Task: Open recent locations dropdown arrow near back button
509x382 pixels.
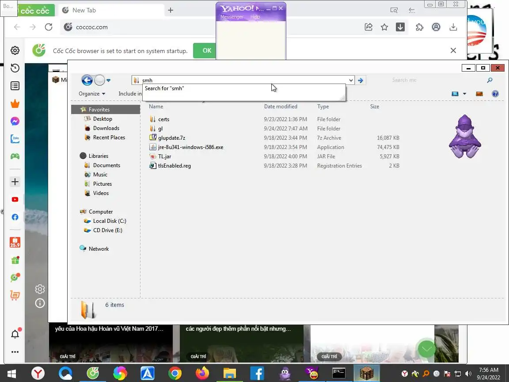Action: pyautogui.click(x=108, y=80)
